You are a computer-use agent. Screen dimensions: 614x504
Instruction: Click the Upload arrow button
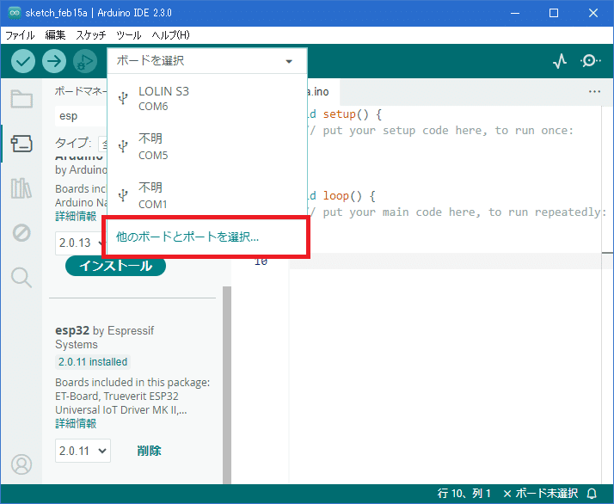(54, 61)
